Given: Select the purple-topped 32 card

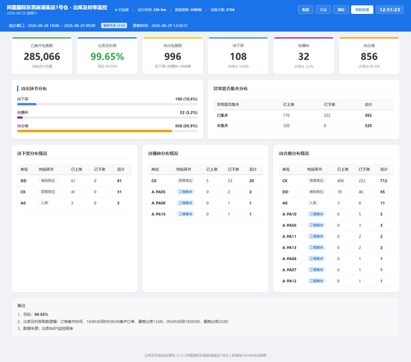Looking at the screenshot, I should (303, 56).
